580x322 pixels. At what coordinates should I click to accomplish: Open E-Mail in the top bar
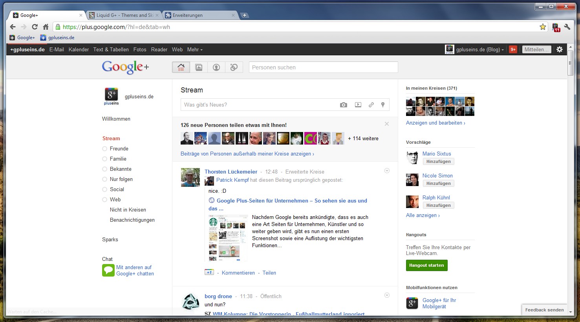tap(57, 49)
